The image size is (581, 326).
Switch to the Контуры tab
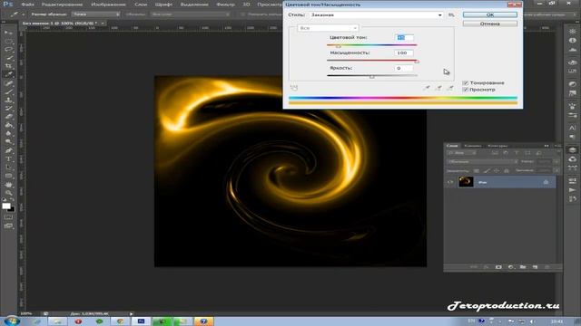click(x=497, y=146)
